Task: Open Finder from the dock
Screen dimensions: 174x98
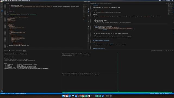Action: pos(63,96)
